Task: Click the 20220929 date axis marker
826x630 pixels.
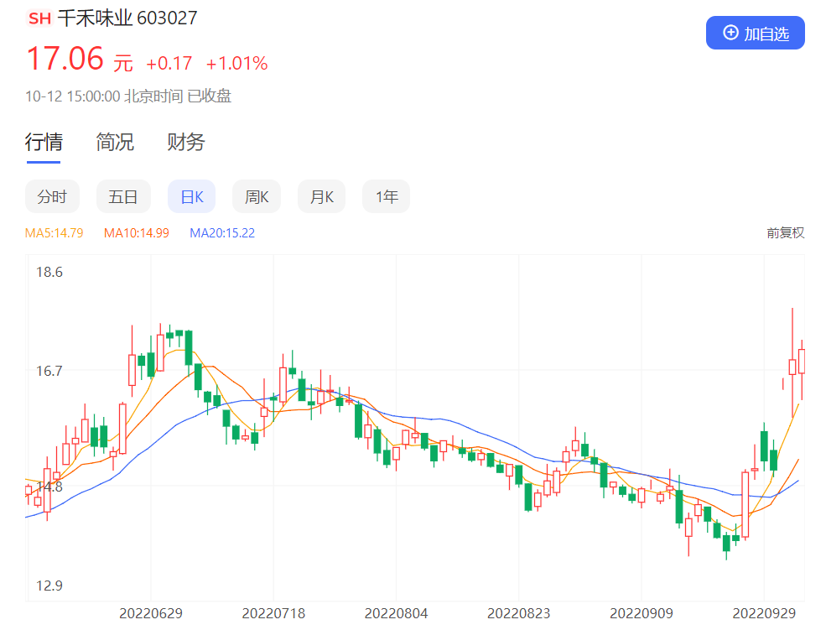Action: 764,613
